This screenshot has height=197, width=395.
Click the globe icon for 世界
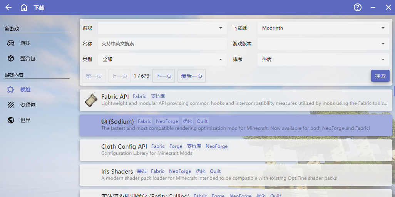(11, 120)
